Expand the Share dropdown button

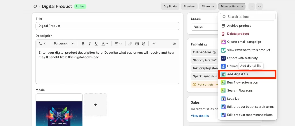pyautogui.click(x=208, y=6)
